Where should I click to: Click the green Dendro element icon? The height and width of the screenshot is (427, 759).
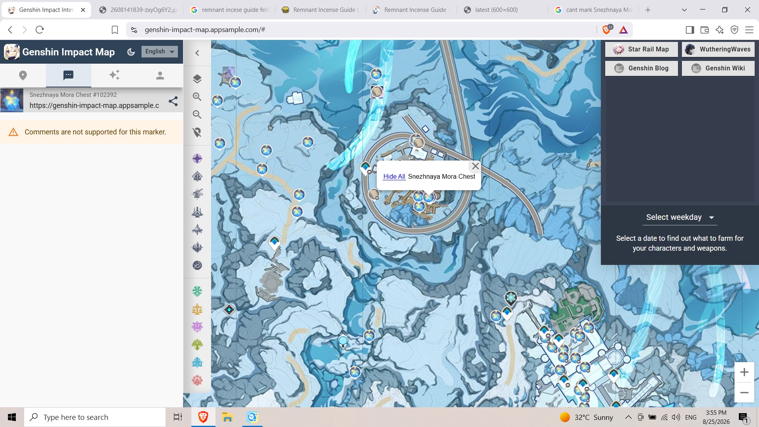coord(197,291)
